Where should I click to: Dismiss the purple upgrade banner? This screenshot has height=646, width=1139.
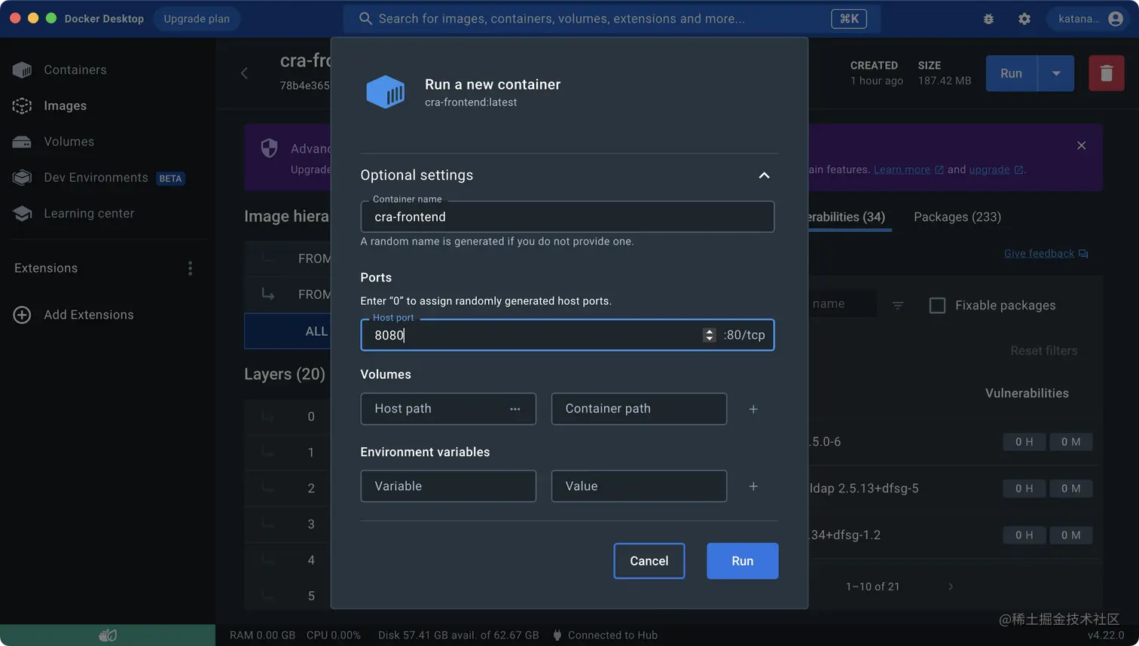point(1082,145)
